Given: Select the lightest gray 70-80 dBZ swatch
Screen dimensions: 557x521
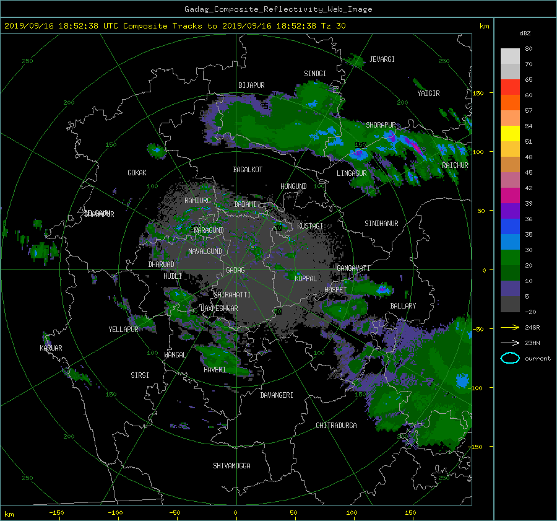Looking at the screenshot, I should [x=510, y=56].
